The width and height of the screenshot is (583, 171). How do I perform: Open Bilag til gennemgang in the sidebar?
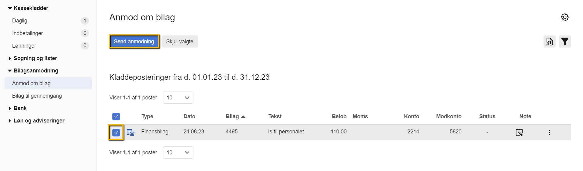37,96
